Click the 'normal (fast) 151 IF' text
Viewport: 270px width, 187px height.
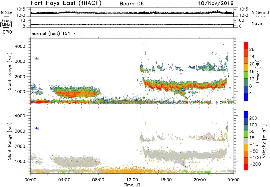54,33
